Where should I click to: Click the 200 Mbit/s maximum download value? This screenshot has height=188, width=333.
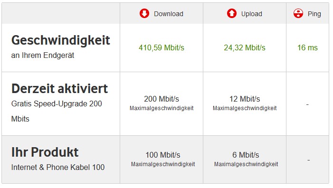[x=162, y=99]
